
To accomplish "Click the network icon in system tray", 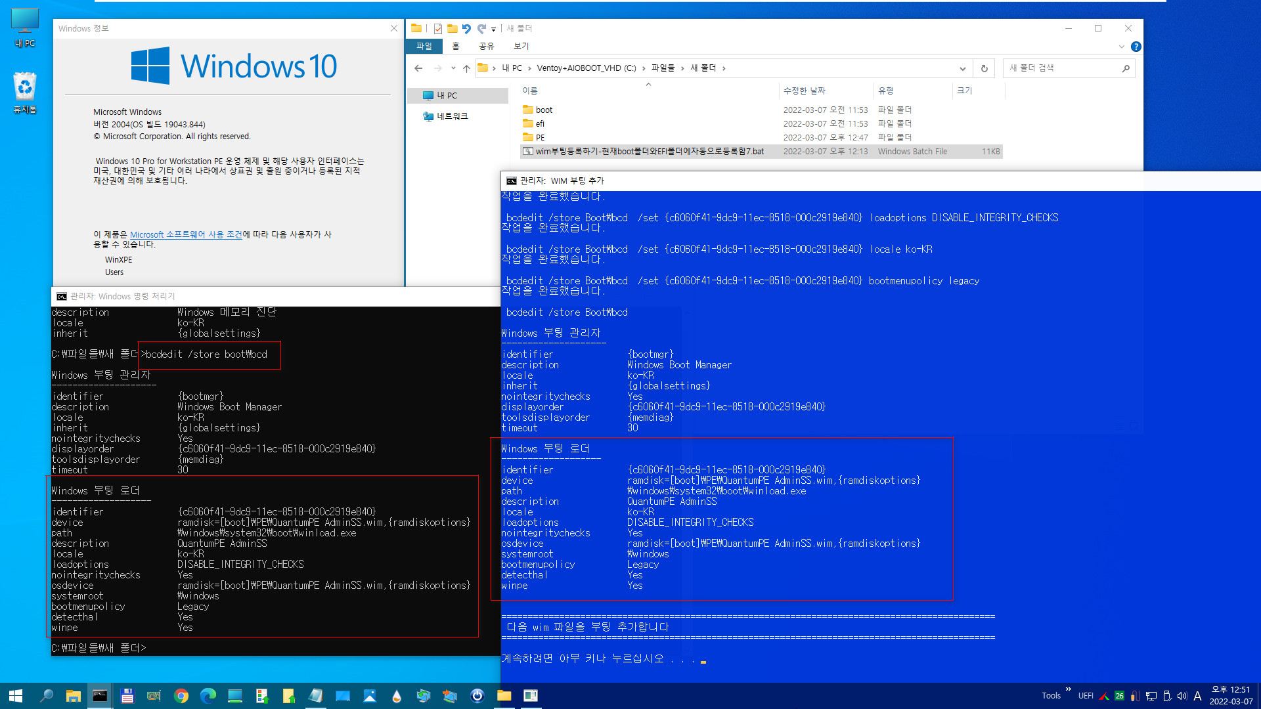I will tap(1151, 696).
